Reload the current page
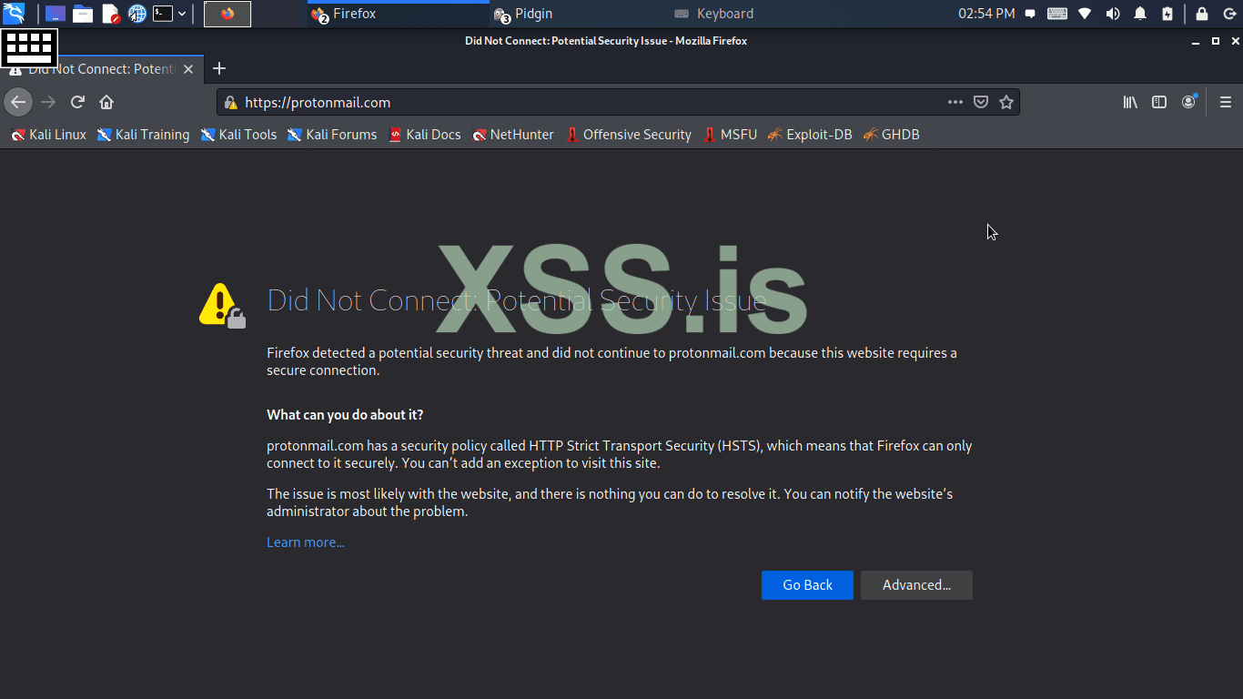 tap(77, 102)
